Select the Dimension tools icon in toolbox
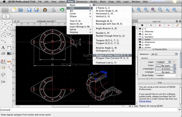Screen dimensions: 182x117 (x=9, y=48)
